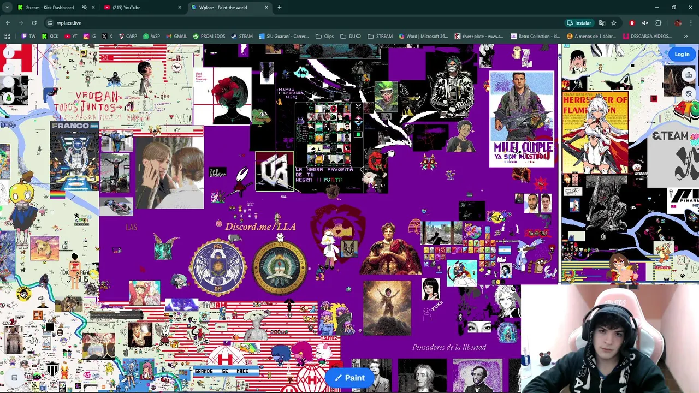Expand the Clips bookmark folder
699x393 pixels.
(x=324, y=37)
